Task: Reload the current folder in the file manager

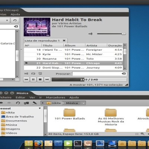Action: (18, 103)
